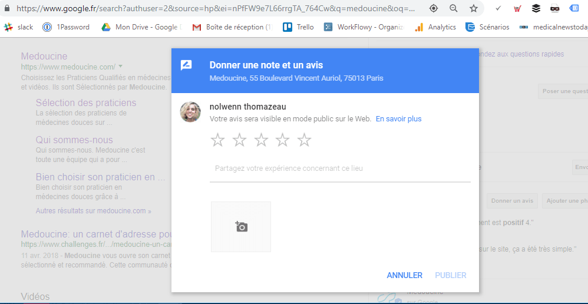Screen dimensions: 588x304
Task: Open the Analytics bookmark
Action: pyautogui.click(x=435, y=27)
